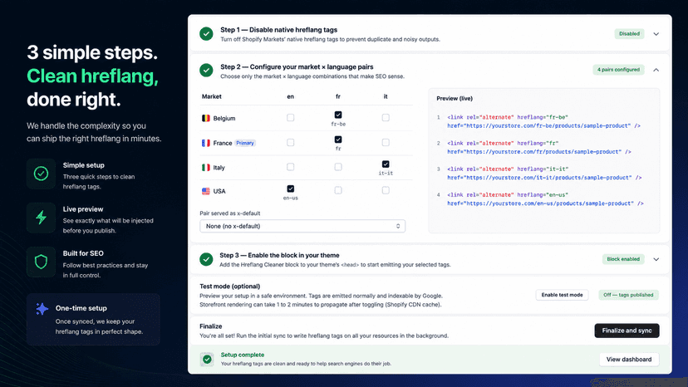Click the Step 3 — Enable the block title

coord(279,255)
